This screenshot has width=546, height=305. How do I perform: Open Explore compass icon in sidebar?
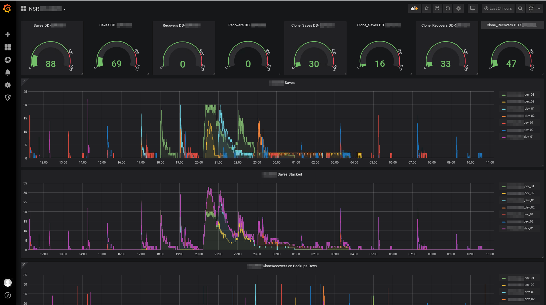(x=8, y=60)
